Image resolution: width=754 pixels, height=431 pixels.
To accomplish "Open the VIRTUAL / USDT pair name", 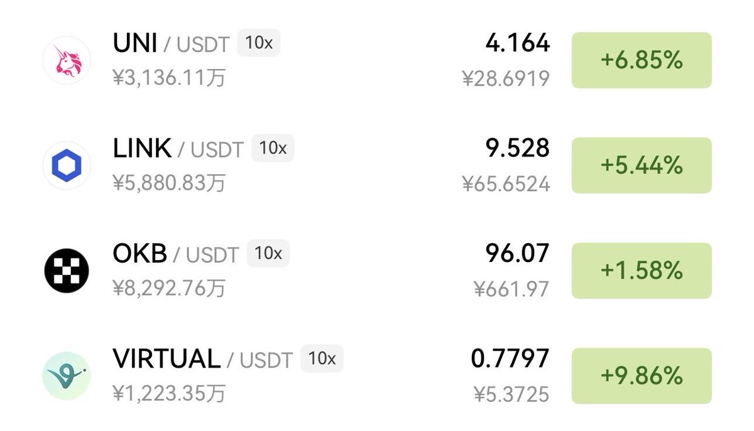I will pos(202,359).
